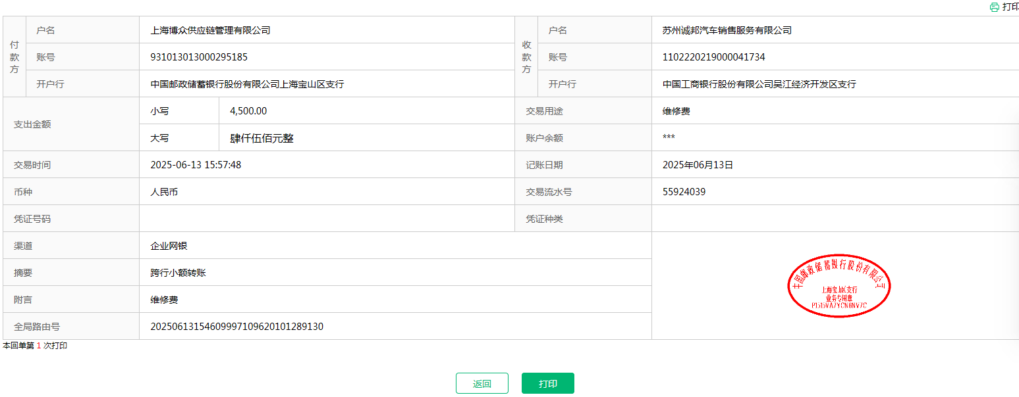
Task: Click transaction time 2025-06-13 15:57:48
Action: coord(196,165)
